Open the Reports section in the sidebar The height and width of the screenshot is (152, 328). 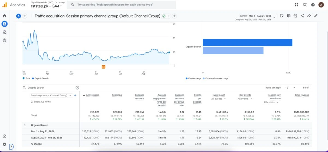click(x=4, y=24)
